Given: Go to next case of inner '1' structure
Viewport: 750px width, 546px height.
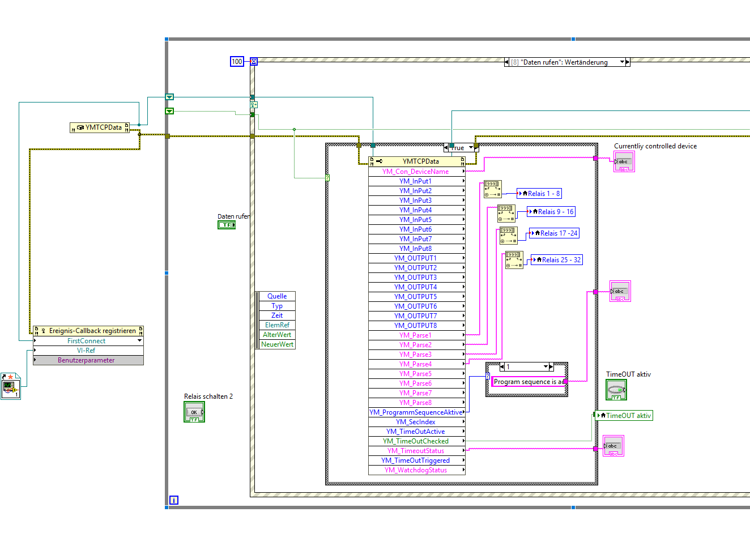Looking at the screenshot, I should click(x=551, y=367).
